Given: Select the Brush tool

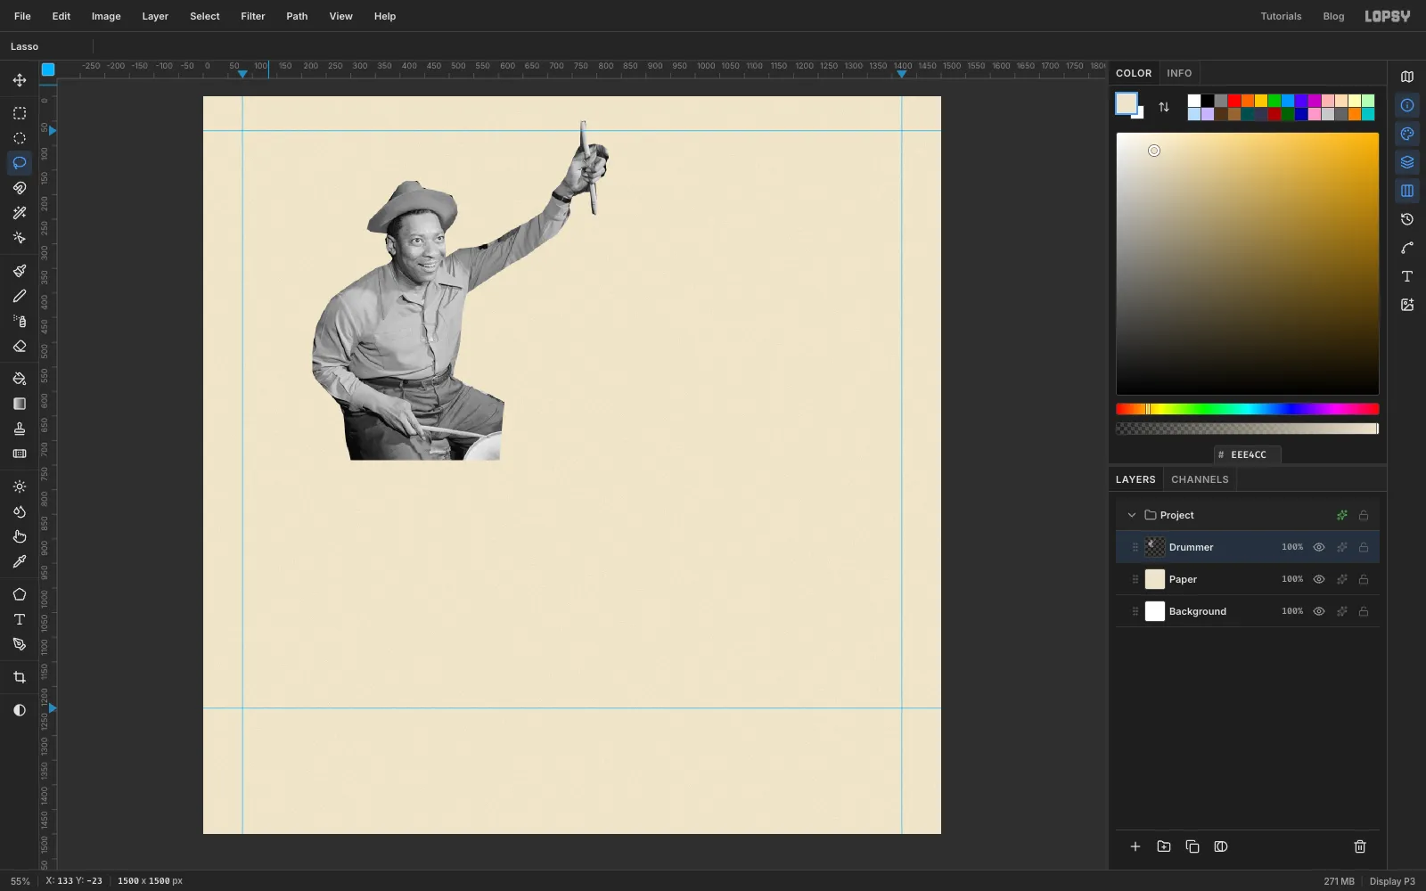Looking at the screenshot, I should 20,271.
